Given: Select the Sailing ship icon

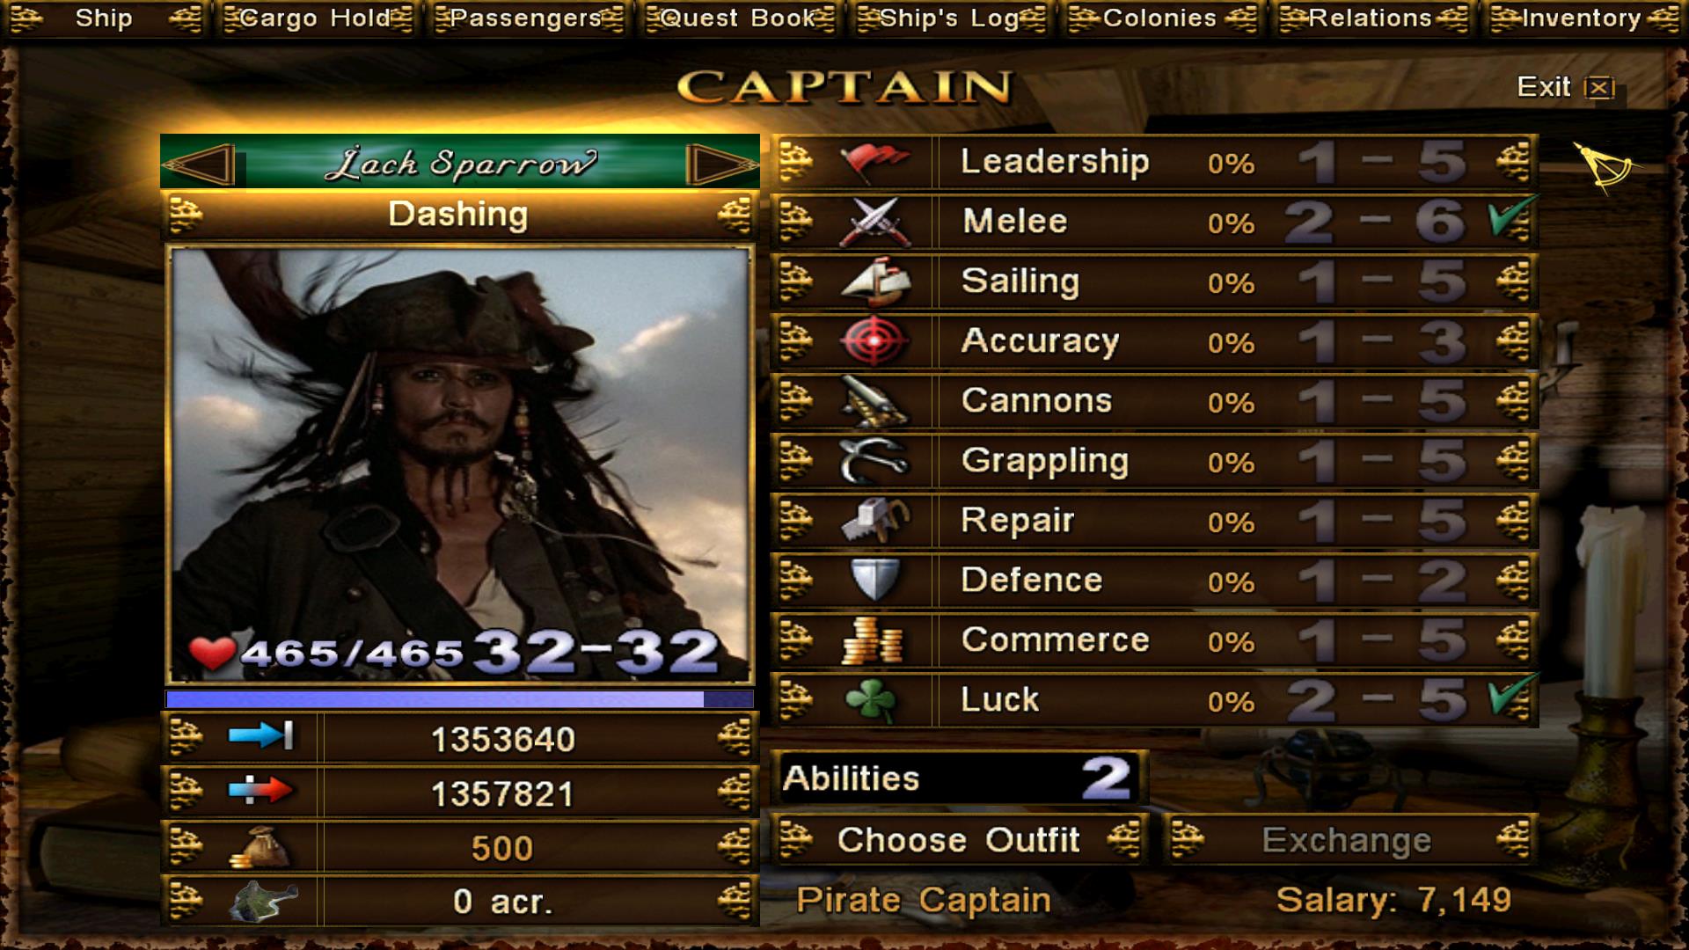Looking at the screenshot, I should click(874, 281).
